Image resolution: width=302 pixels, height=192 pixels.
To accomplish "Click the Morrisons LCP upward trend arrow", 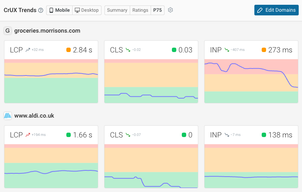I will point(28,50).
